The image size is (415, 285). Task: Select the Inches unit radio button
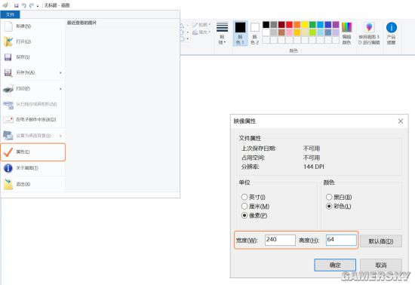(244, 197)
